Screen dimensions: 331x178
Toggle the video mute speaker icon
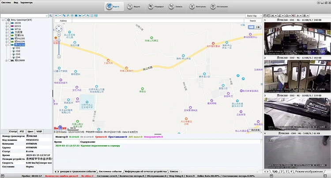(293, 15)
